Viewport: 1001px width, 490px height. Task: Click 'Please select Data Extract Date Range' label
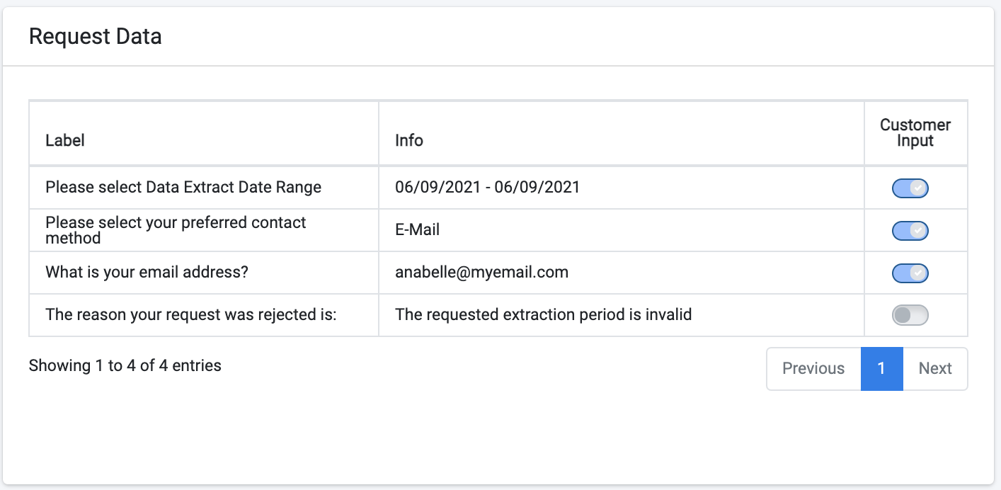click(x=183, y=187)
